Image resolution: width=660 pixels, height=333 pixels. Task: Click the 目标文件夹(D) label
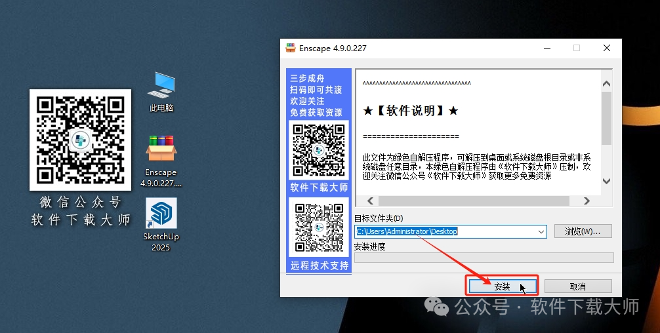pyautogui.click(x=379, y=219)
